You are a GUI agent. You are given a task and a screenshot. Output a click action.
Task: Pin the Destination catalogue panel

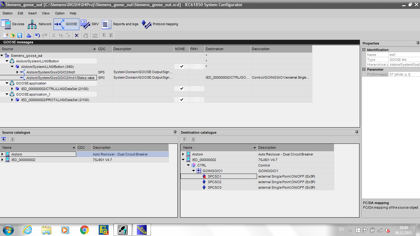coord(356,132)
